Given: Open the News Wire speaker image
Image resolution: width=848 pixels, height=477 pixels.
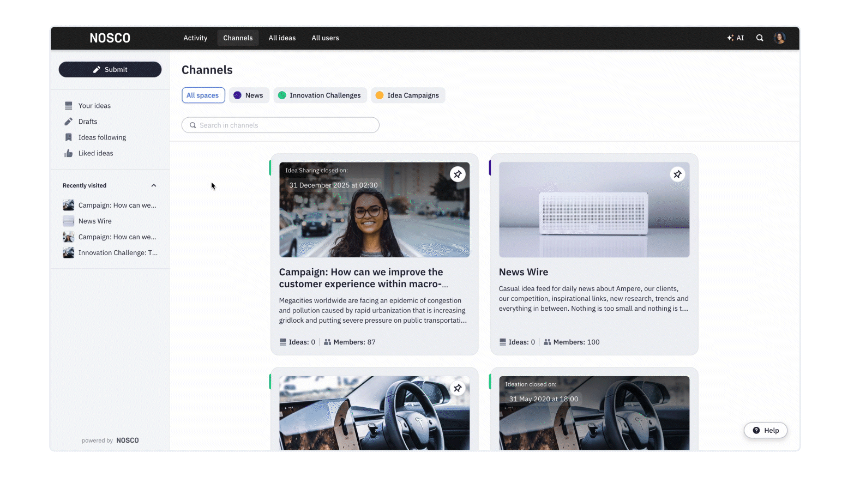Looking at the screenshot, I should [x=594, y=210].
